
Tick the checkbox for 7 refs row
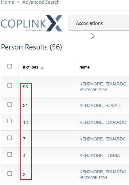click(10, 138)
